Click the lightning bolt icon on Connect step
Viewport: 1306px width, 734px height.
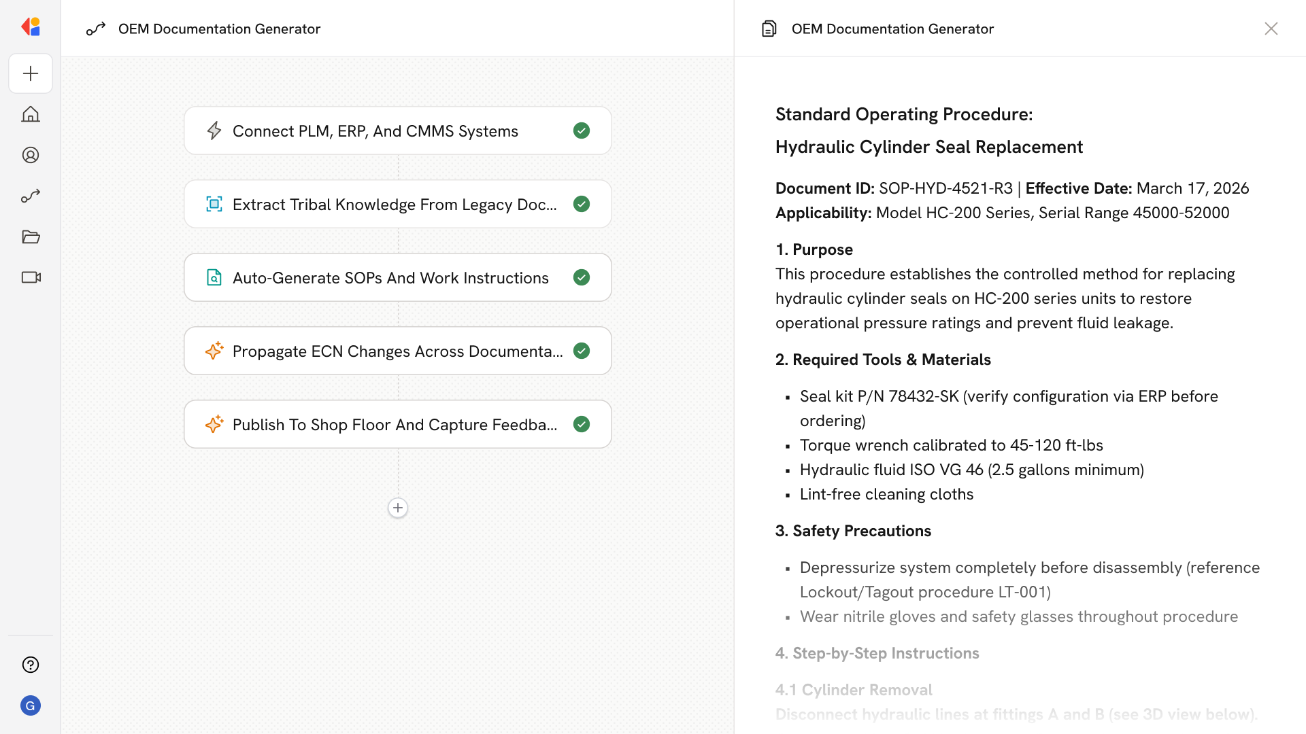[x=214, y=130]
